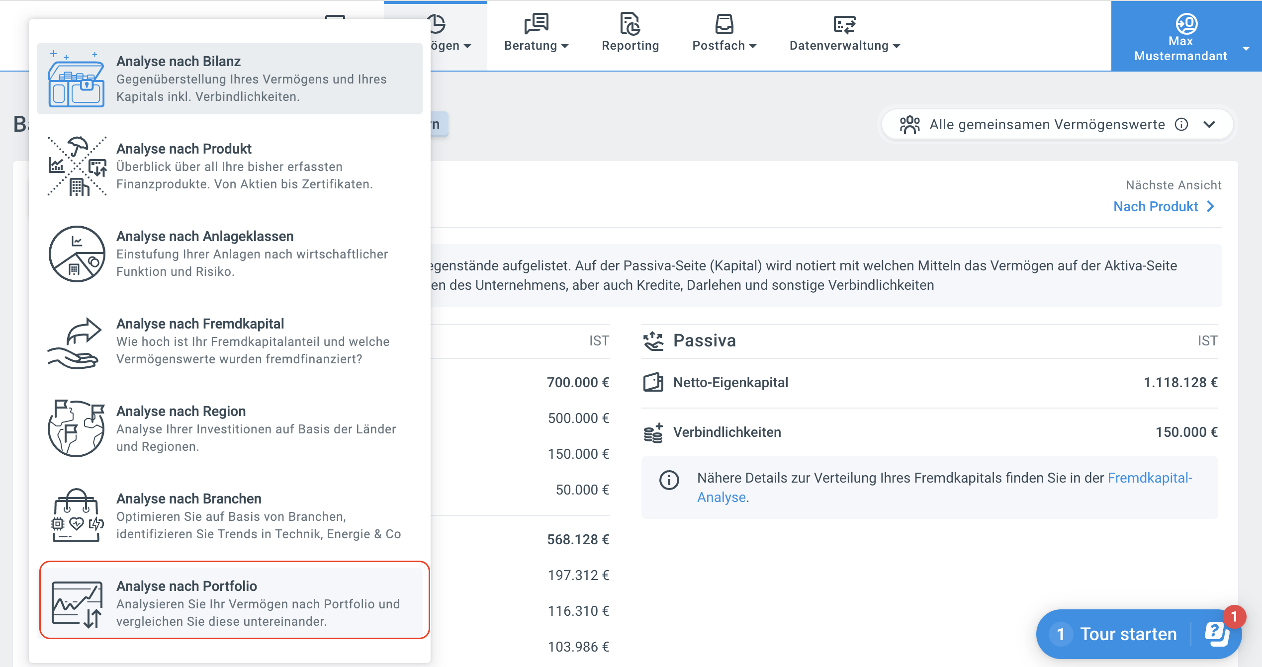The width and height of the screenshot is (1262, 667).
Task: Click the Branchen shopping bag icon
Action: (x=77, y=515)
